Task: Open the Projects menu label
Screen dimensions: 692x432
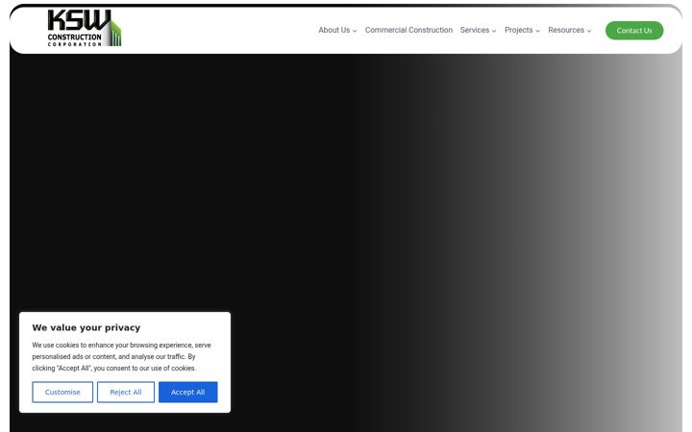Action: click(519, 30)
